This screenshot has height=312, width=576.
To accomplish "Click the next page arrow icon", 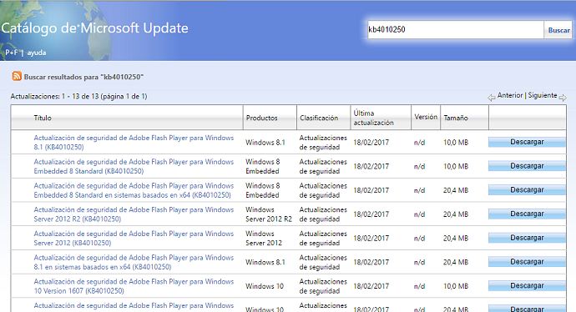I will [x=563, y=98].
